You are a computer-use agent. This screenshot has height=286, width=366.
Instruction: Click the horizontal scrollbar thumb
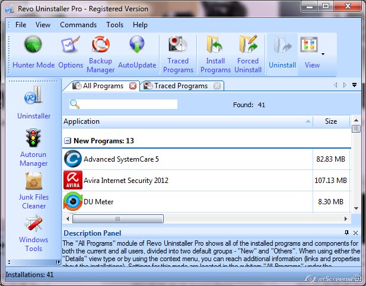(118, 219)
